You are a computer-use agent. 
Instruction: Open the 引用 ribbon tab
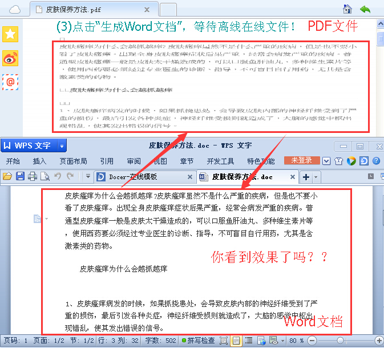107,161
